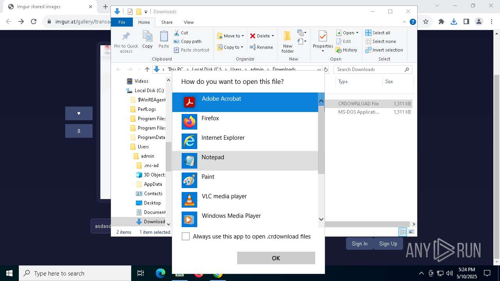Choose Firefox to open the file

(245, 122)
